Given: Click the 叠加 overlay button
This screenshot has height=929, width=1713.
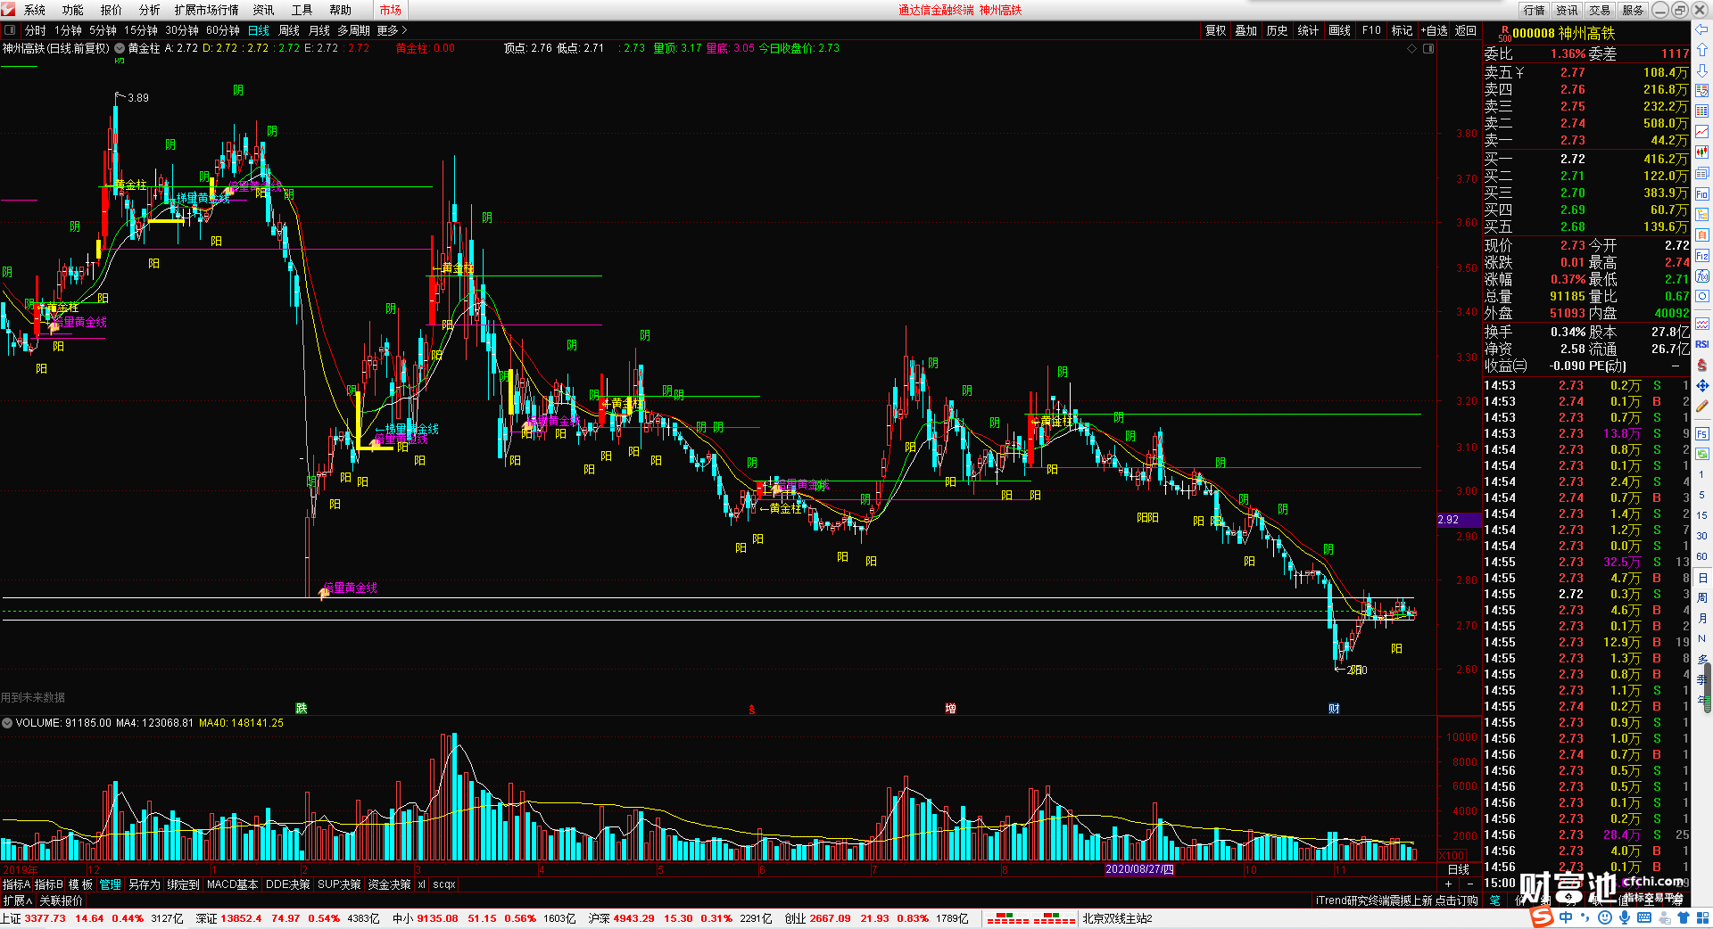Looking at the screenshot, I should pyautogui.click(x=1246, y=30).
